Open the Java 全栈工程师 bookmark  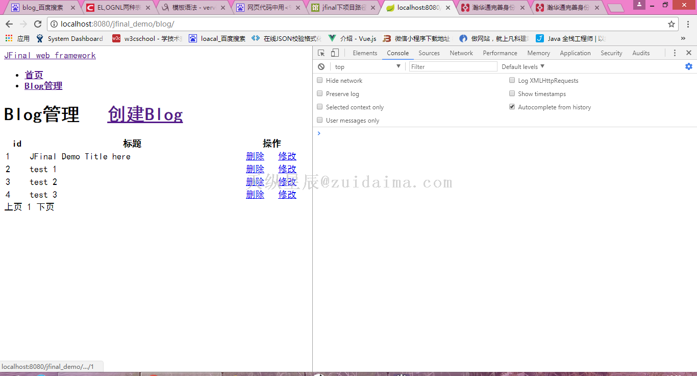click(x=570, y=38)
